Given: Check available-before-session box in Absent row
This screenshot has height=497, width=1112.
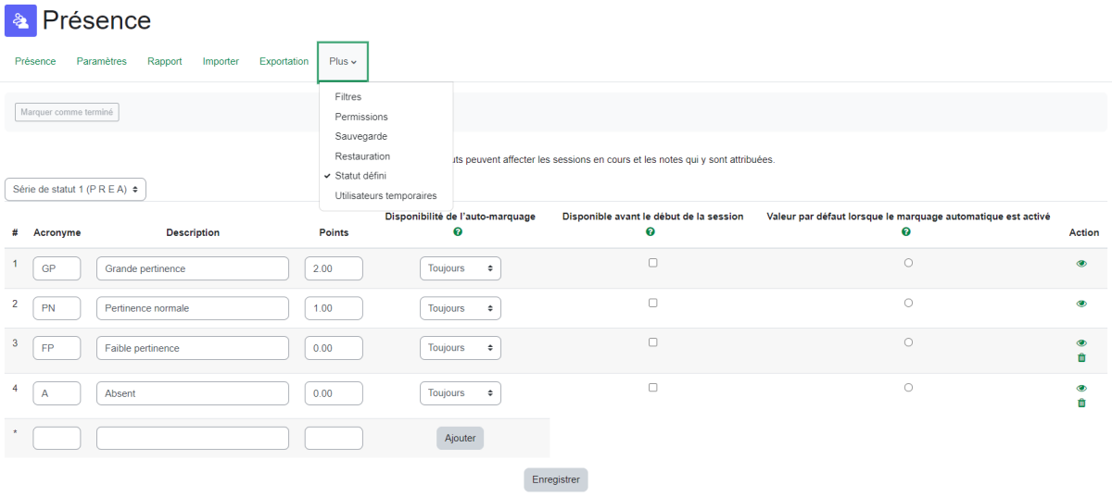Looking at the screenshot, I should click(653, 388).
